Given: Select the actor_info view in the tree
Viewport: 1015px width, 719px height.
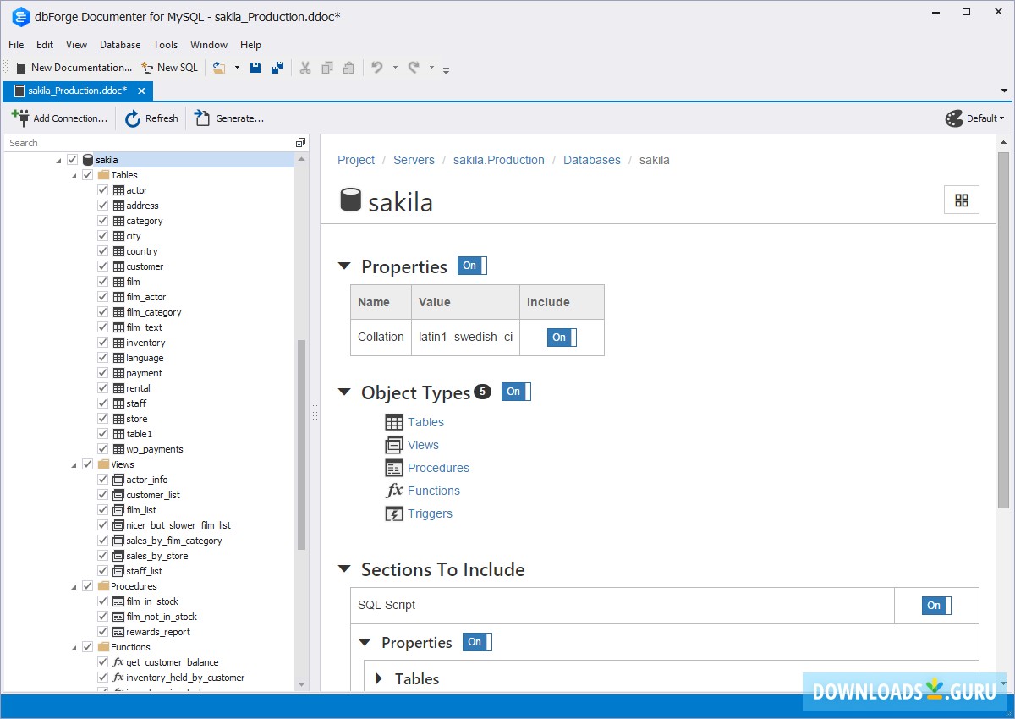Looking at the screenshot, I should click(x=146, y=480).
